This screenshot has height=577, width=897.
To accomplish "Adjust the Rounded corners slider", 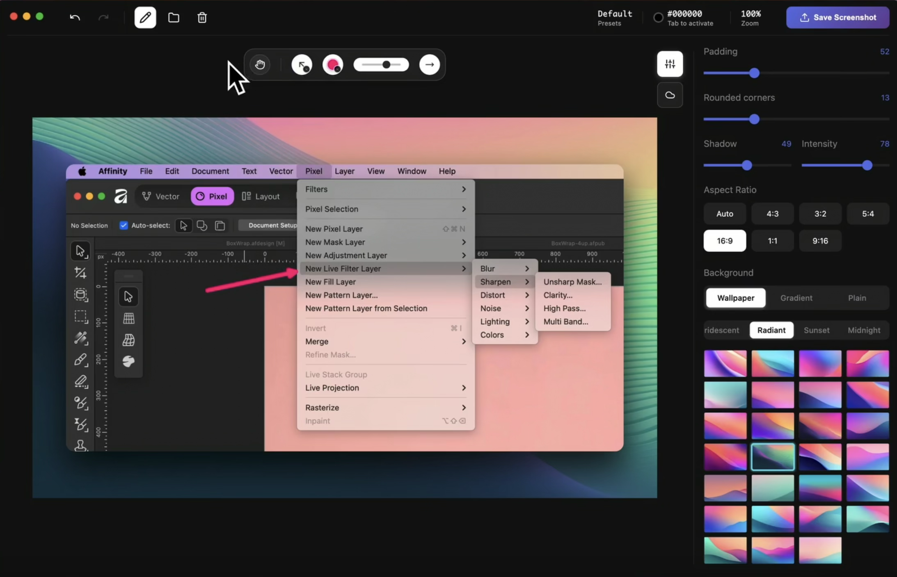I will (x=754, y=119).
